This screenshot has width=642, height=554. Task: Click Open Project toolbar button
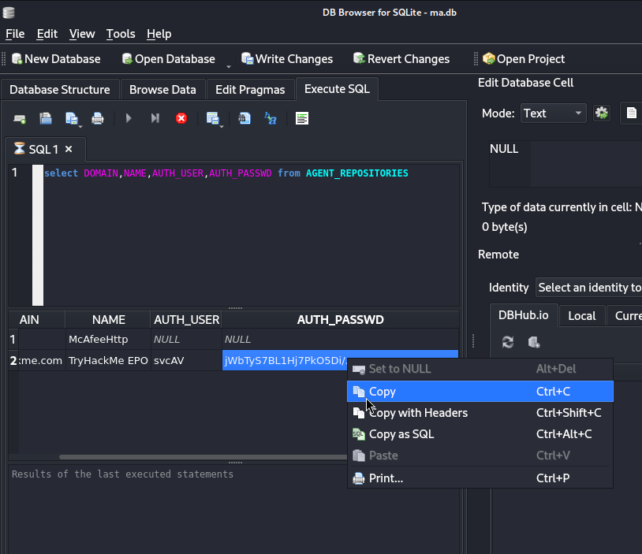(524, 59)
